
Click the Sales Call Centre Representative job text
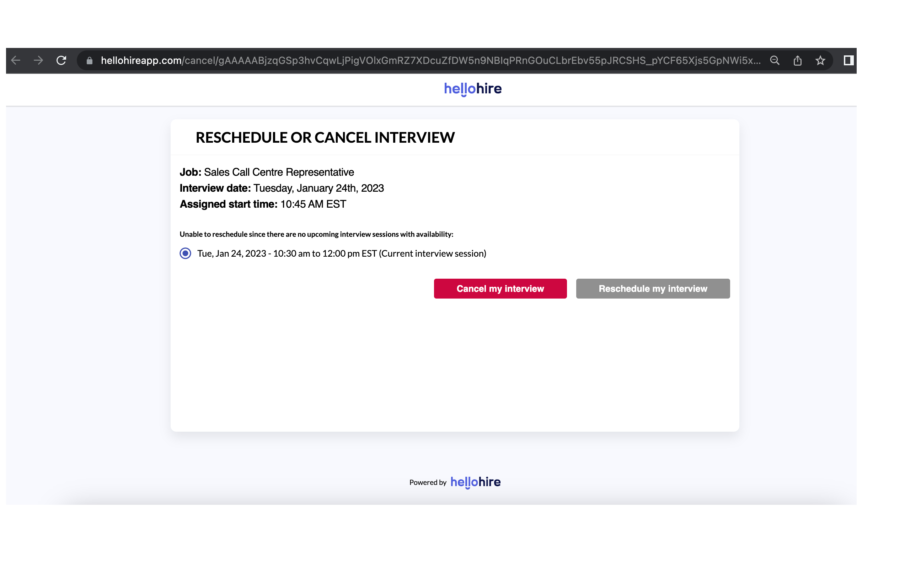point(279,172)
